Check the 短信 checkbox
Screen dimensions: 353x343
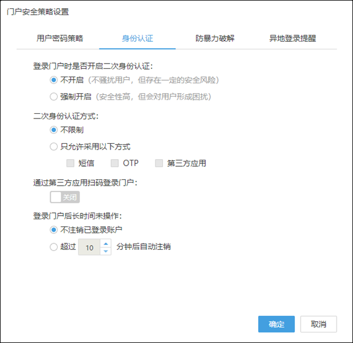click(71, 163)
